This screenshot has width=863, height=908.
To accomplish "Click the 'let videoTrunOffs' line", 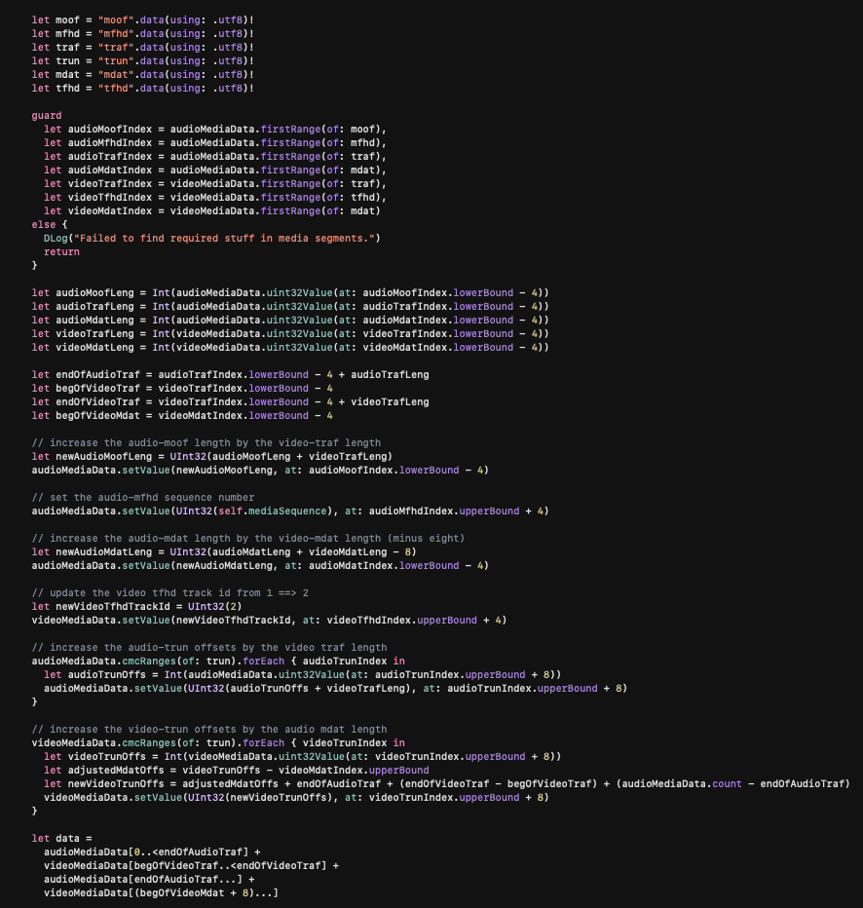I will click(303, 757).
